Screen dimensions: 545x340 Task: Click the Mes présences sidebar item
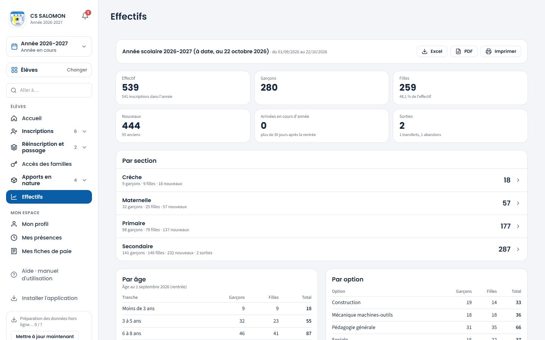pos(49,238)
